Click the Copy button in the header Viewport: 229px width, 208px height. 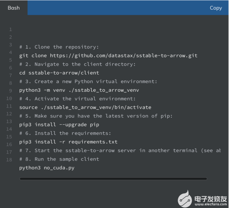coord(215,8)
